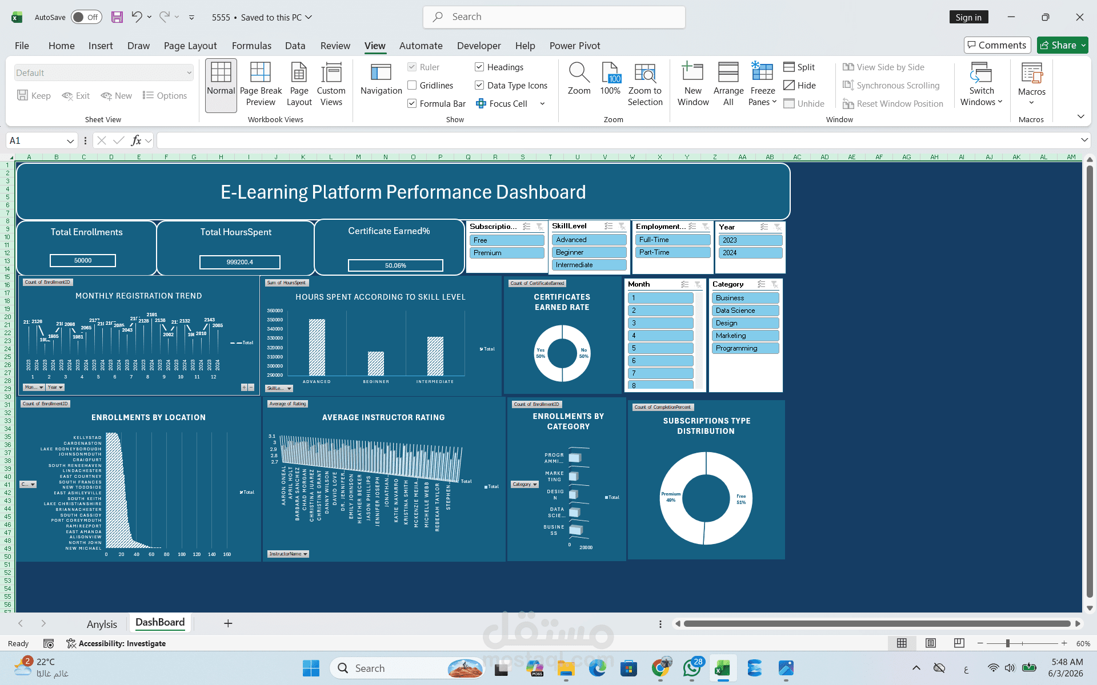Viewport: 1097px width, 685px height.
Task: Open Focus Cell dropdown arrow
Action: click(542, 104)
